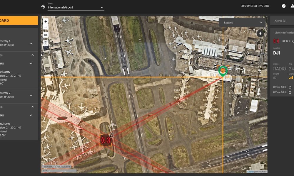Click serial number ending 34560042

click(x=5, y=72)
